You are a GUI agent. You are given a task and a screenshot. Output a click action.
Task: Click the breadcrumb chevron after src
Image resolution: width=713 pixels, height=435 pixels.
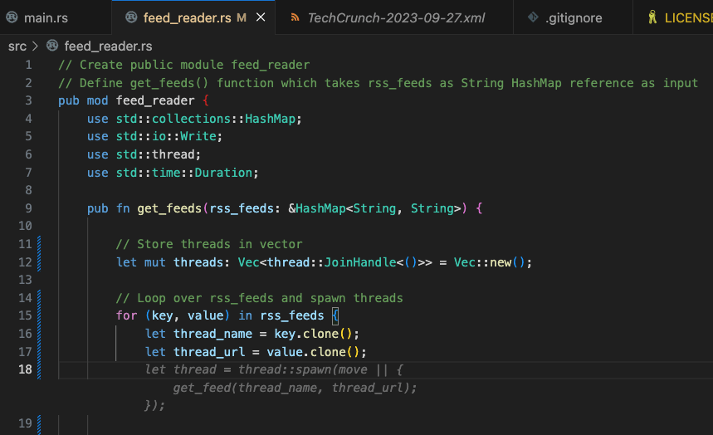35,46
